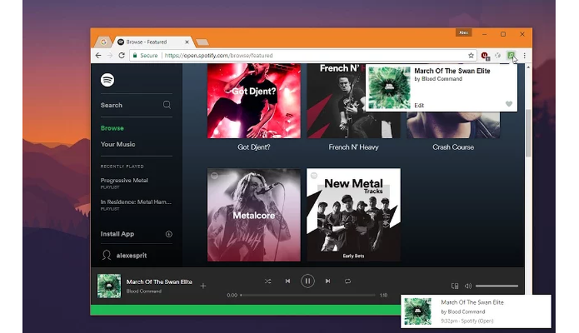579x333 pixels.
Task: Click Install App link
Action: [118, 234]
